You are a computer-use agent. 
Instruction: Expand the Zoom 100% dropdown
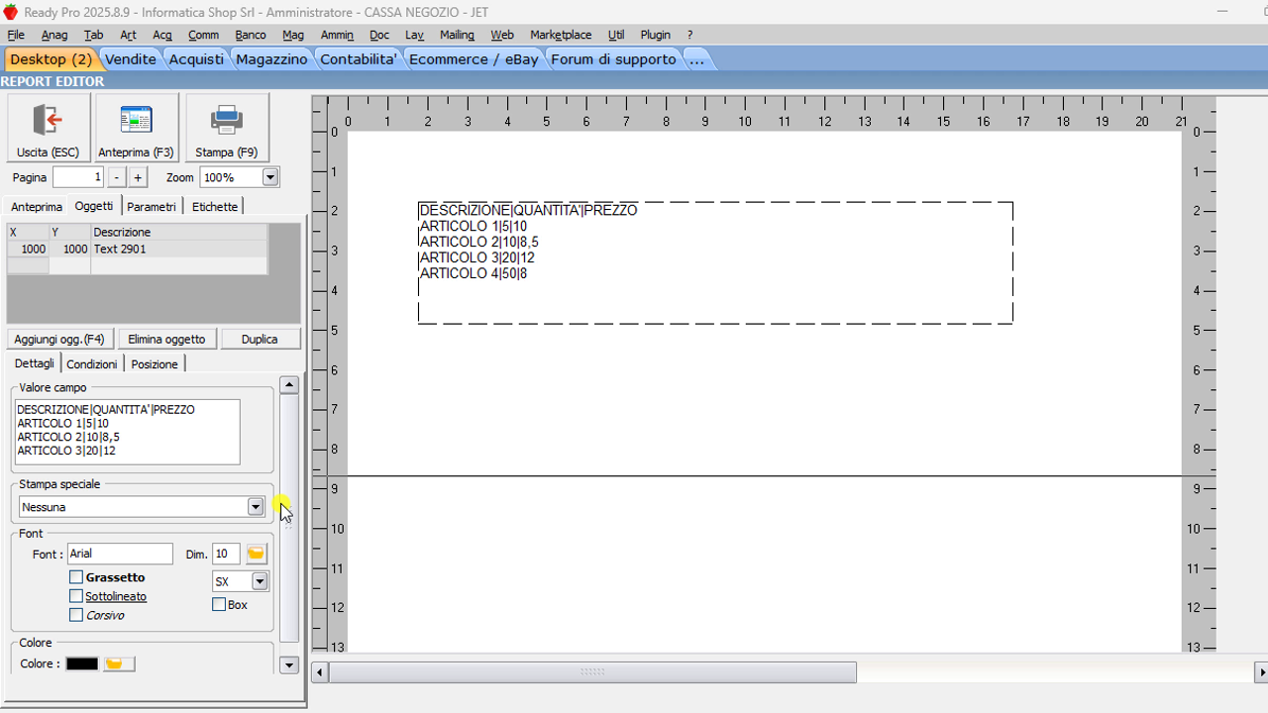[269, 177]
